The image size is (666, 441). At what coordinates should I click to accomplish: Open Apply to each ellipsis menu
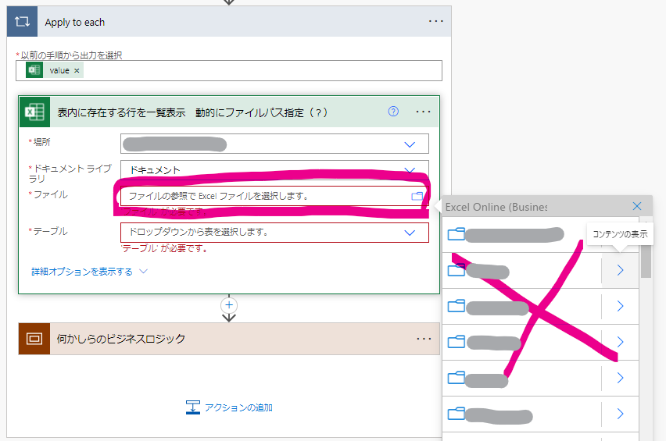click(x=435, y=21)
